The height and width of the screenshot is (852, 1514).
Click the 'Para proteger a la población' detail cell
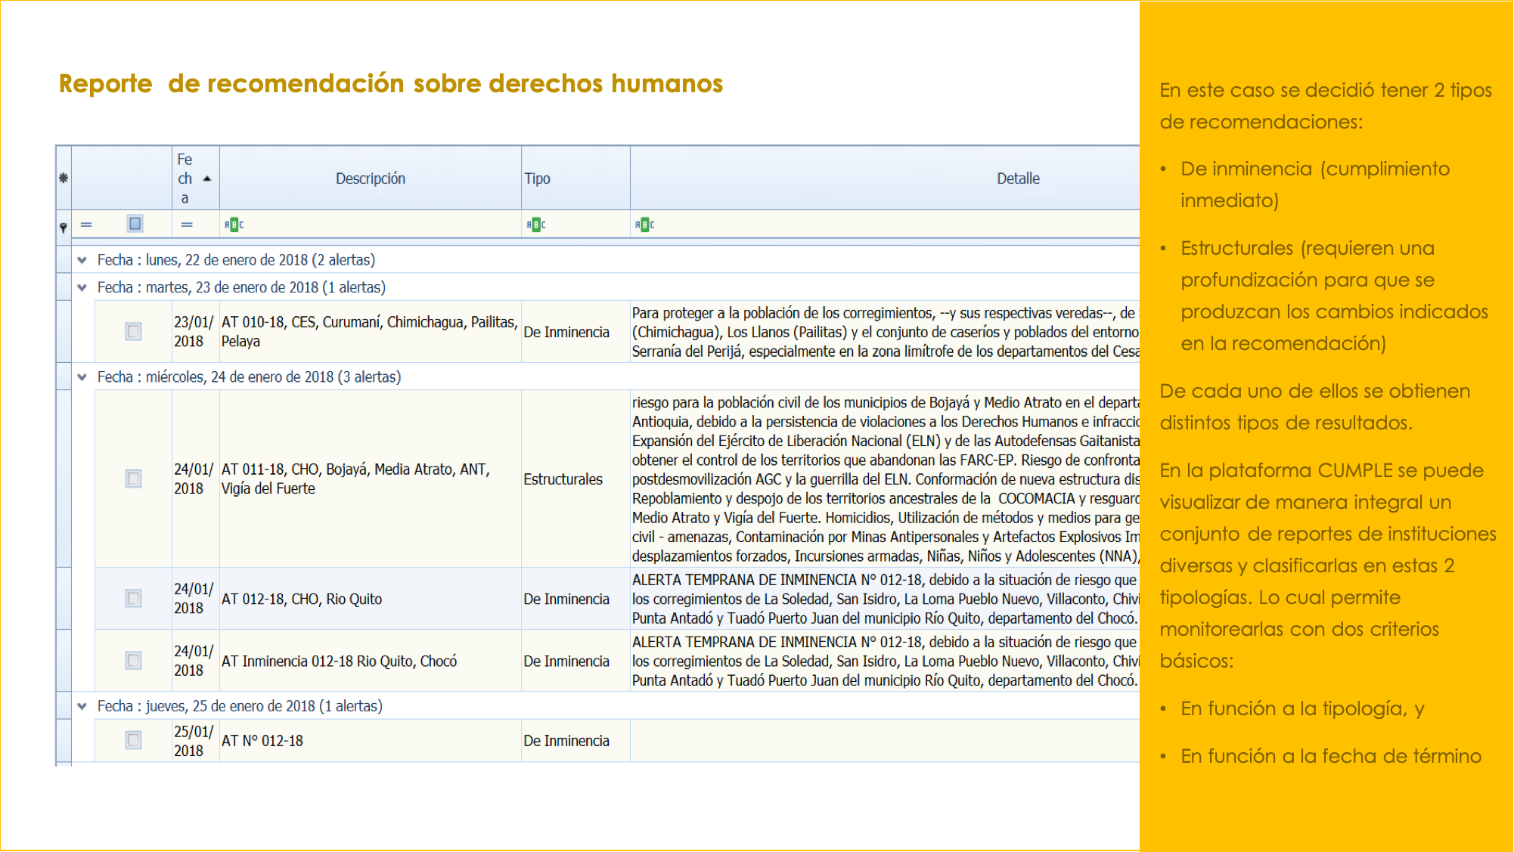885,332
